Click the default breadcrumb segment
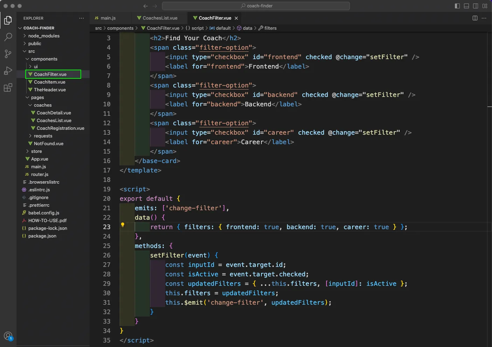Screen dimensions: 492x347 [220, 28]
